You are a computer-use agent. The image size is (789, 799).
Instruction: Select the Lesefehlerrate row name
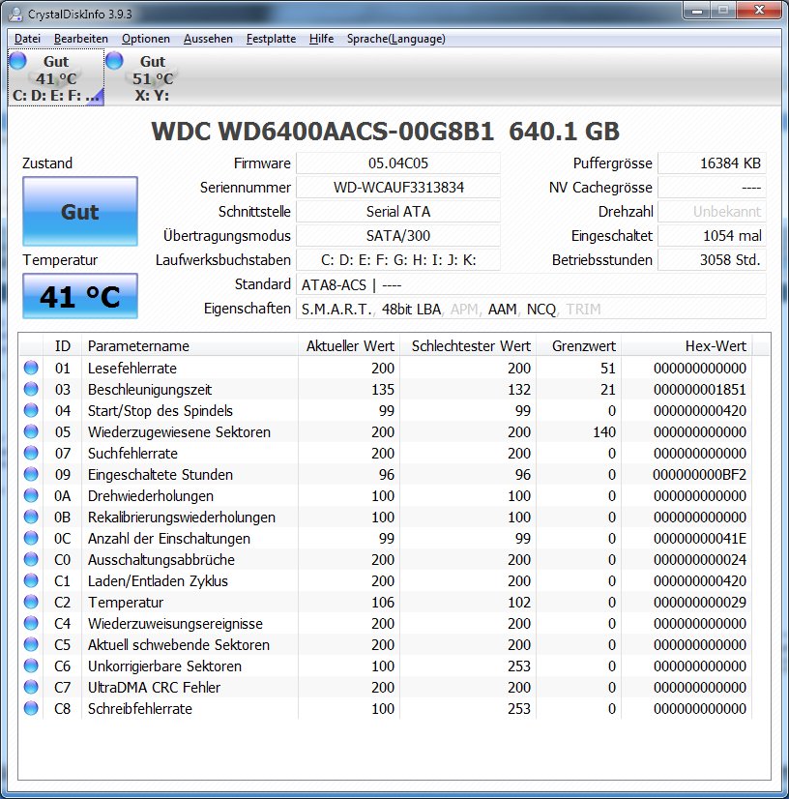(x=131, y=368)
